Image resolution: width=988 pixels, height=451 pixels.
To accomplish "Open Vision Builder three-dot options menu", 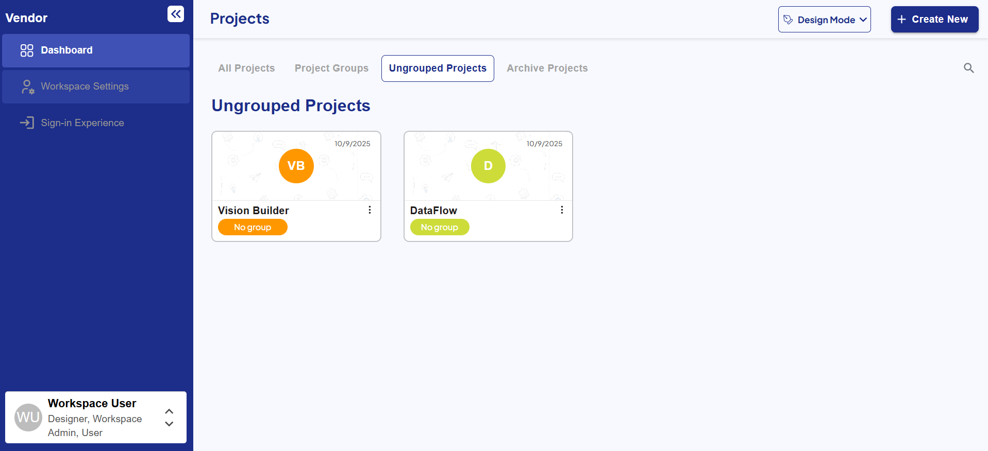I will [x=370, y=210].
